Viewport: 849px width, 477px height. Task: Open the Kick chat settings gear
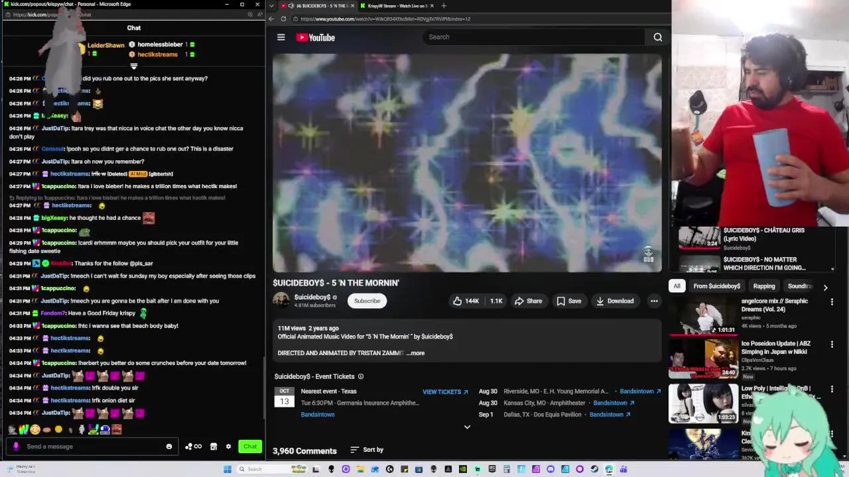pos(228,447)
